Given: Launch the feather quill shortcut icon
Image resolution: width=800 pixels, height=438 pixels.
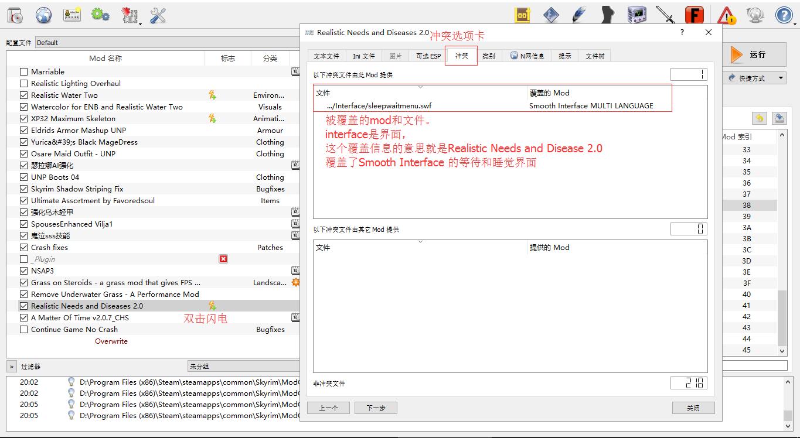Looking at the screenshot, I should point(579,15).
